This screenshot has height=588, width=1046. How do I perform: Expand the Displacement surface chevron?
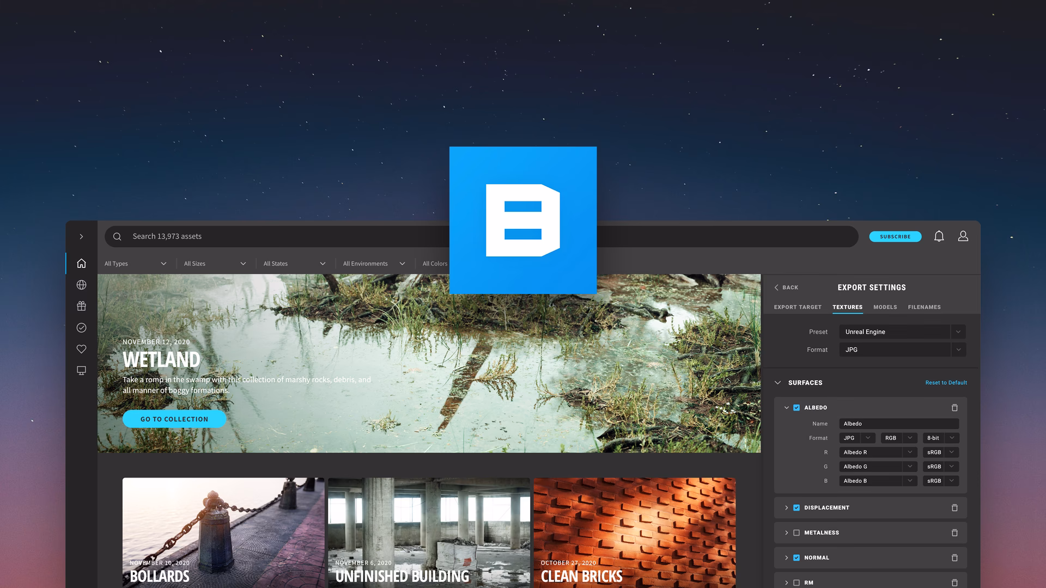(786, 508)
